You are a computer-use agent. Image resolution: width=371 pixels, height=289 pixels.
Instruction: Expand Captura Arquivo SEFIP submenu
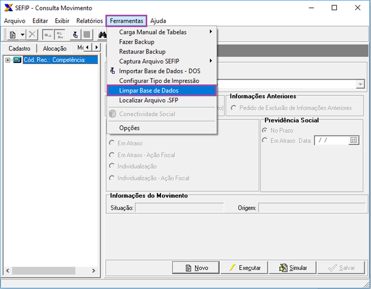[x=162, y=61]
